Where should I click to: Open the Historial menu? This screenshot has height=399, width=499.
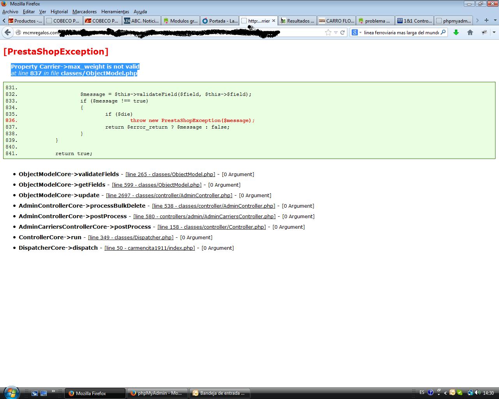59,12
